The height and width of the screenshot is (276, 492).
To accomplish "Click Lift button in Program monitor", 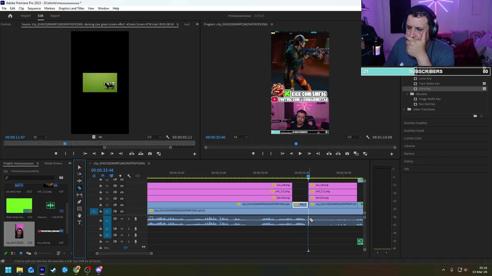I will 329,153.
